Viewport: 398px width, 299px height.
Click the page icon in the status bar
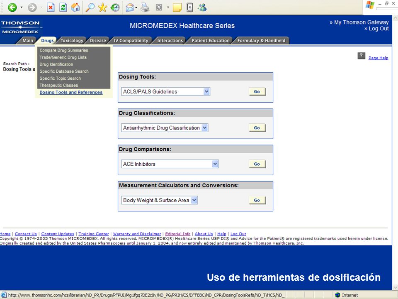(x=4, y=295)
